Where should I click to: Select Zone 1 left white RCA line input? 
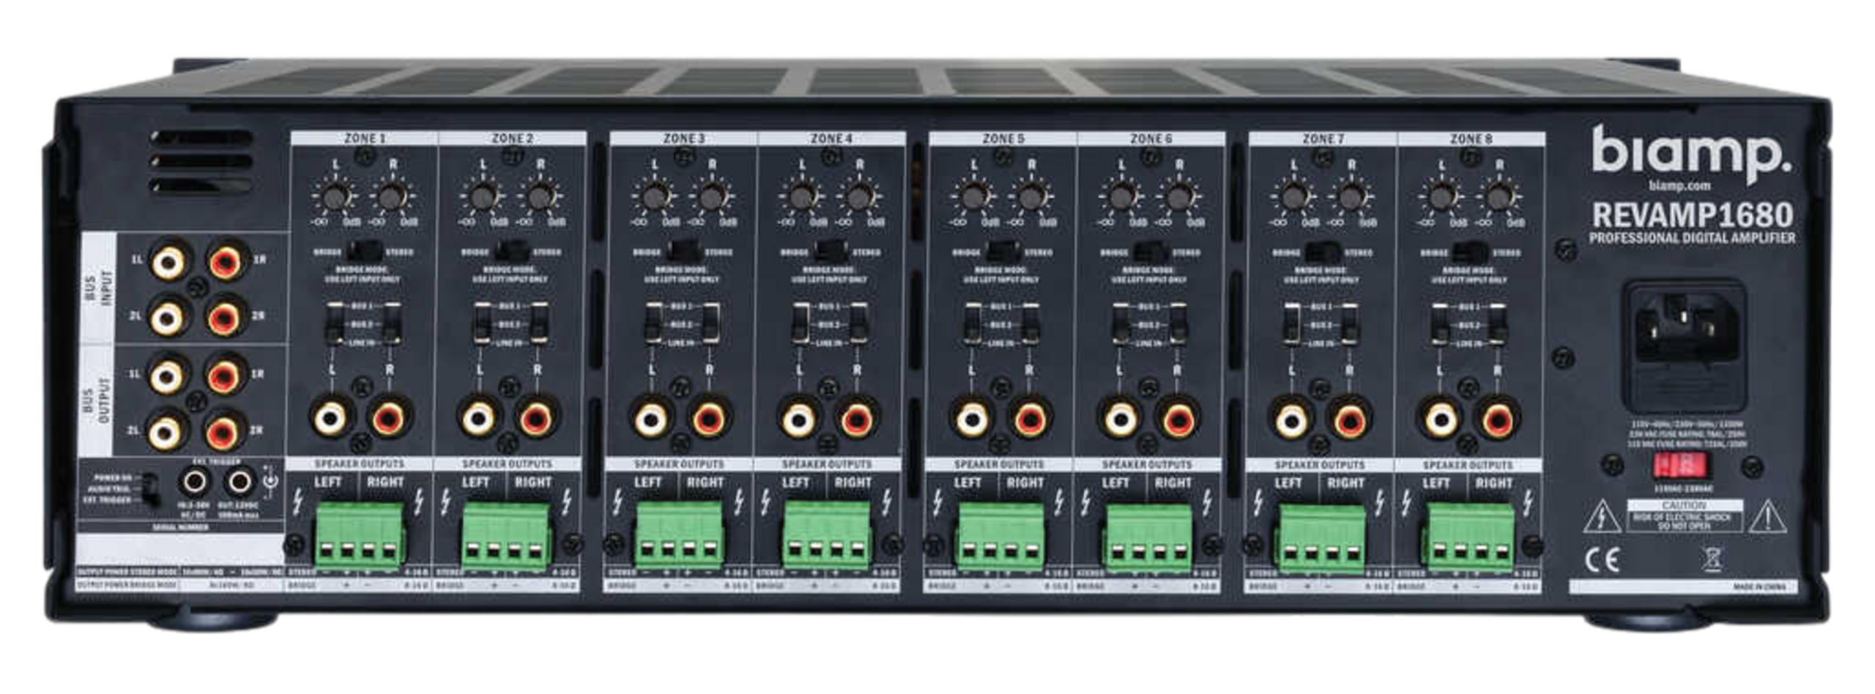pos(330,419)
